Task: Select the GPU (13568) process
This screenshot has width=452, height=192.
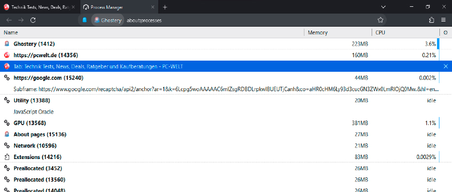Action: (226, 123)
